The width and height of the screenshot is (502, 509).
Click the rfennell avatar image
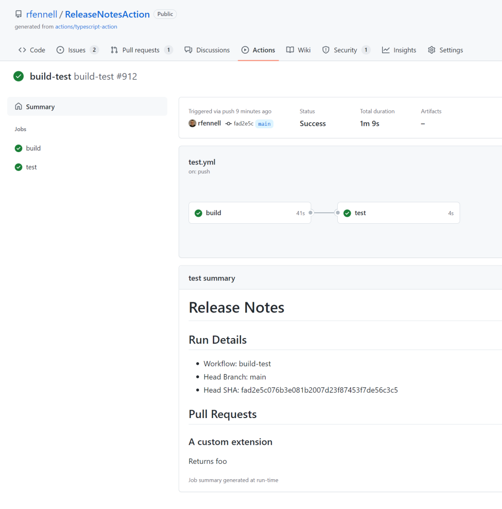(x=193, y=123)
